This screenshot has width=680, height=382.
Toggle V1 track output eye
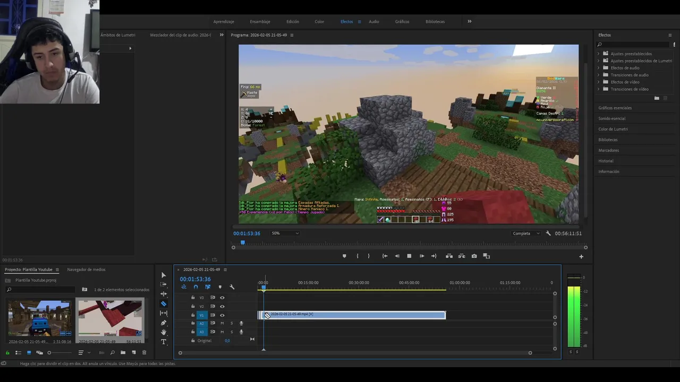click(x=222, y=315)
